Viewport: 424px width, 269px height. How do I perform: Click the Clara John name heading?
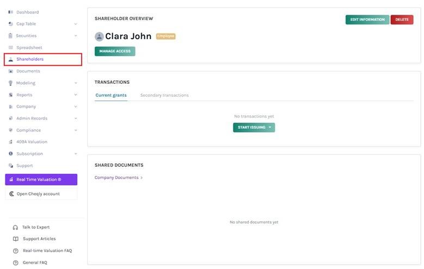point(128,36)
